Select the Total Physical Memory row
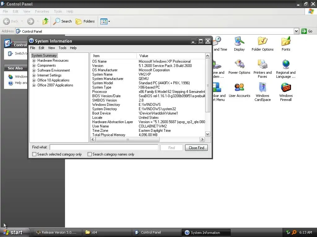 tap(148, 135)
